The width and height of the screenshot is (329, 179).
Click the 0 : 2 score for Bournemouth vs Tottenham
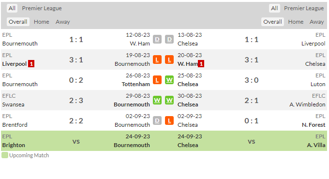pyautogui.click(x=76, y=80)
